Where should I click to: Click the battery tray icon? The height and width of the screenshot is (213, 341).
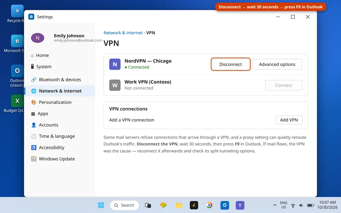[310, 205]
